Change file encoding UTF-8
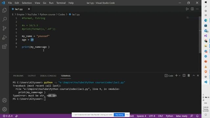The width and height of the screenshot is (210, 118). point(152,116)
